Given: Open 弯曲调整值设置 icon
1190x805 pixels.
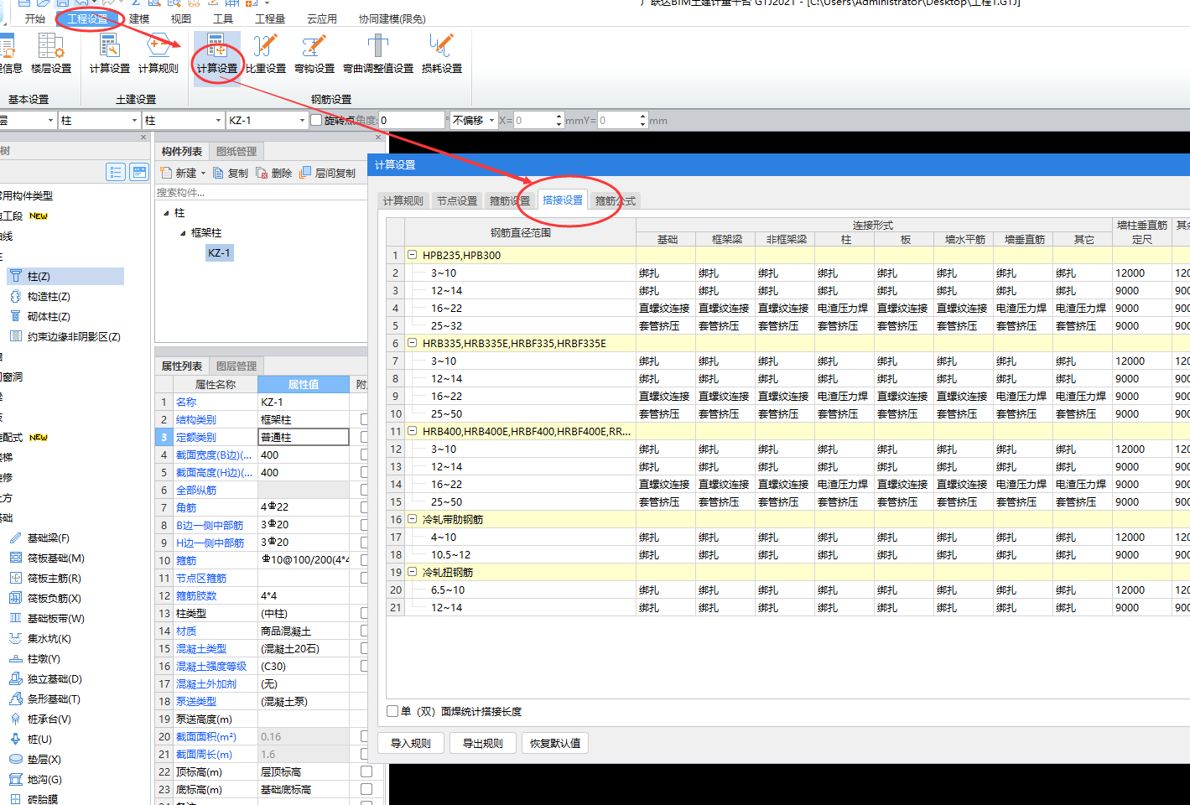Looking at the screenshot, I should pyautogui.click(x=378, y=54).
